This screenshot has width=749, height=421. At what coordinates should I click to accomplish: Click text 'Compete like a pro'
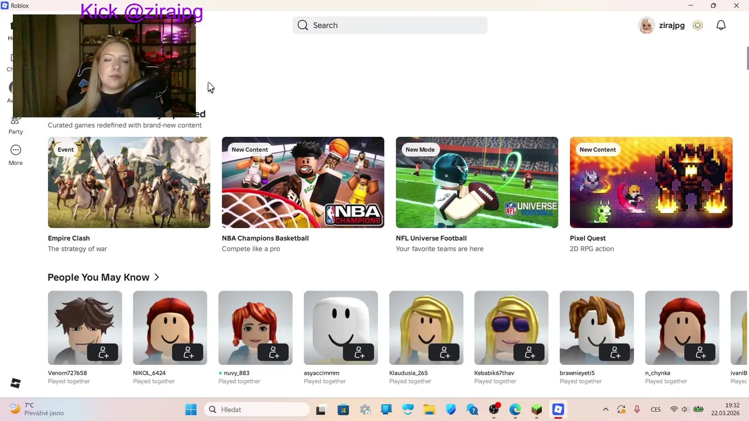251,249
